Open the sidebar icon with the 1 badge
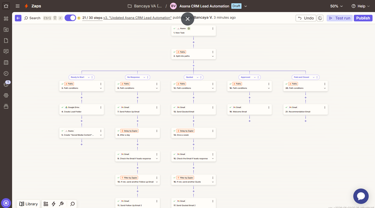The width and height of the screenshot is (375, 208). coord(7,84)
